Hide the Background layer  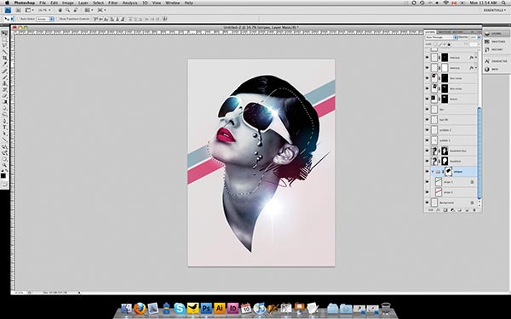click(x=427, y=202)
